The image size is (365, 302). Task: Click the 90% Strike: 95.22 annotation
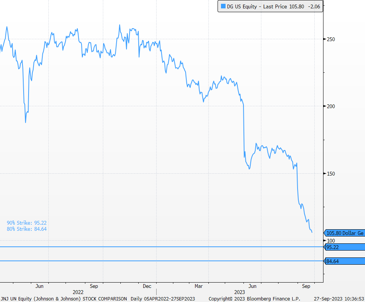pyautogui.click(x=27, y=223)
